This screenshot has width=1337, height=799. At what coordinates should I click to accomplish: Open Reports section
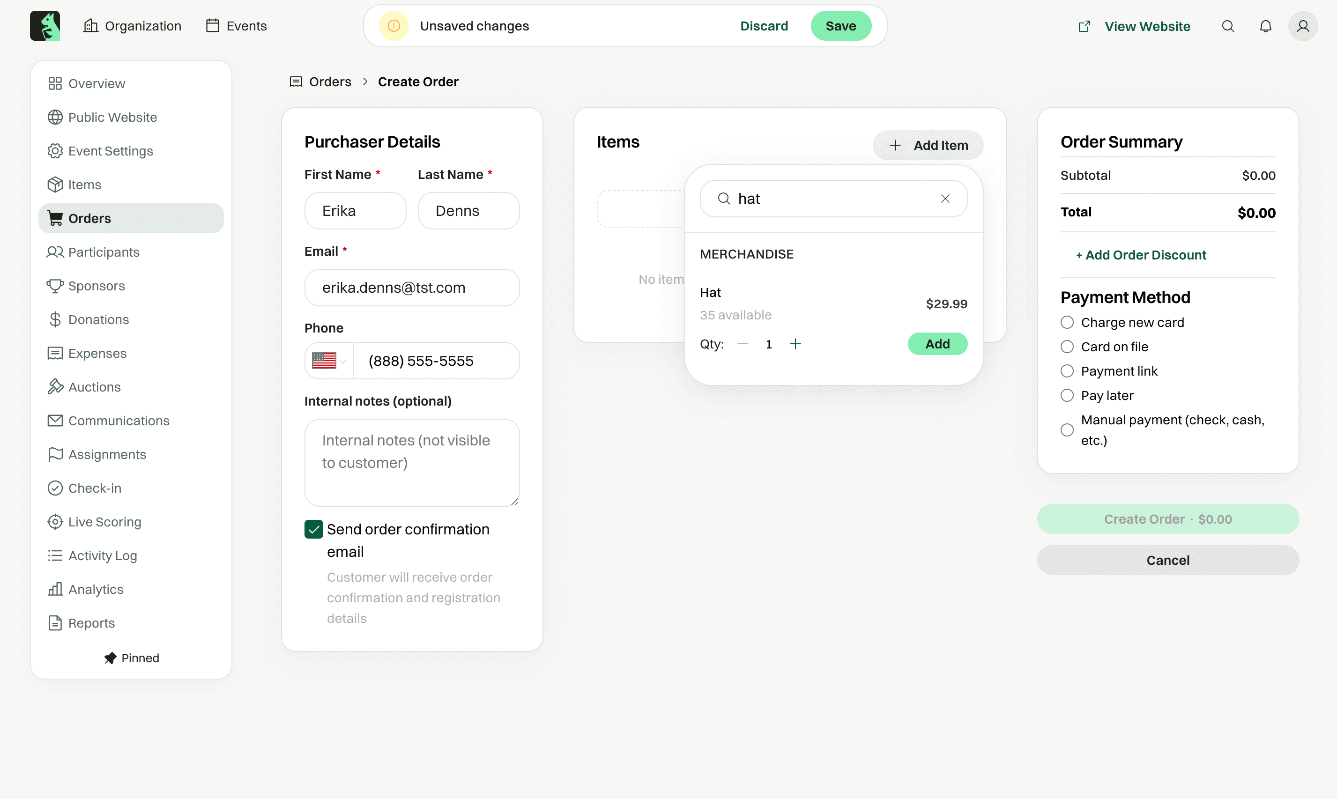tap(131, 623)
